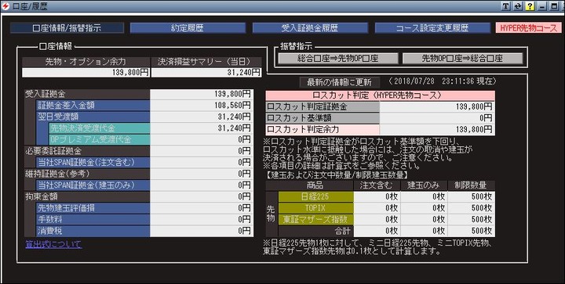
Task: Click 総合口座⇒先物OP口座 transfer button
Action: [338, 58]
